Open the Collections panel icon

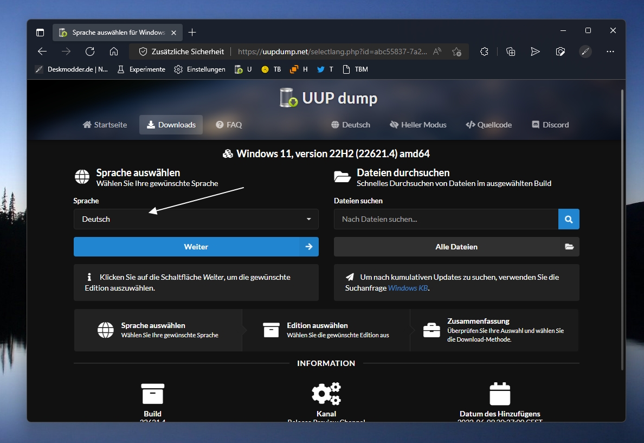pyautogui.click(x=511, y=52)
